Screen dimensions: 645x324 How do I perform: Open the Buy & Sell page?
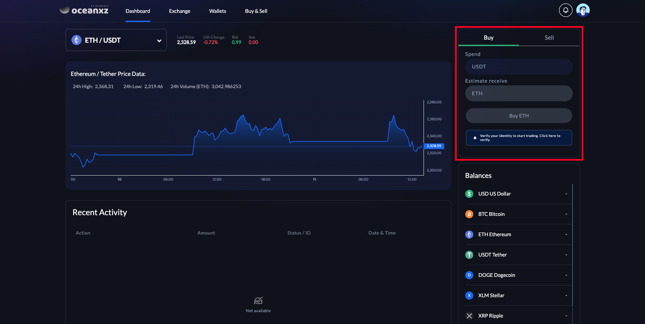pyautogui.click(x=256, y=11)
